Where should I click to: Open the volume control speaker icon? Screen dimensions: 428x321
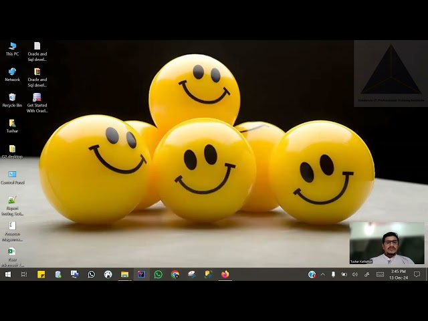[355, 274]
